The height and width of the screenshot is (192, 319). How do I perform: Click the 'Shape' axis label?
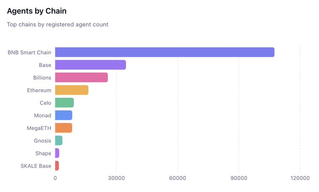coord(43,154)
